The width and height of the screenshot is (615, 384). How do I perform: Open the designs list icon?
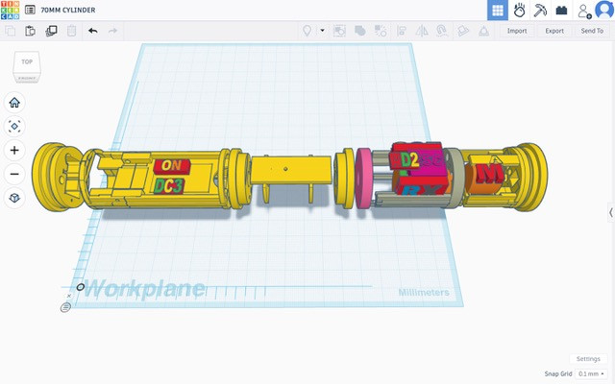30,10
